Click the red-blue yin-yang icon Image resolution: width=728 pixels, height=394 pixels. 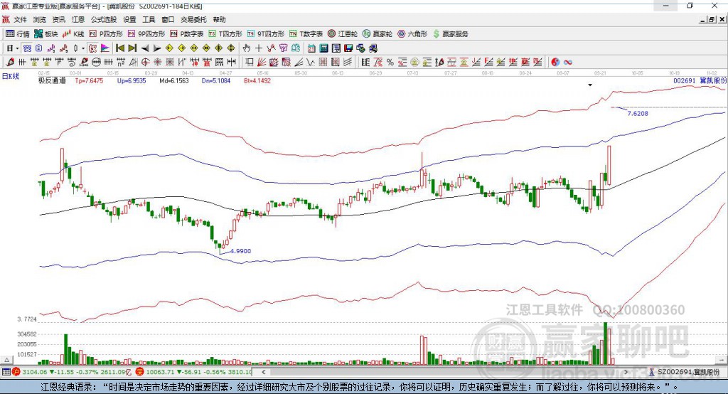coord(555,63)
